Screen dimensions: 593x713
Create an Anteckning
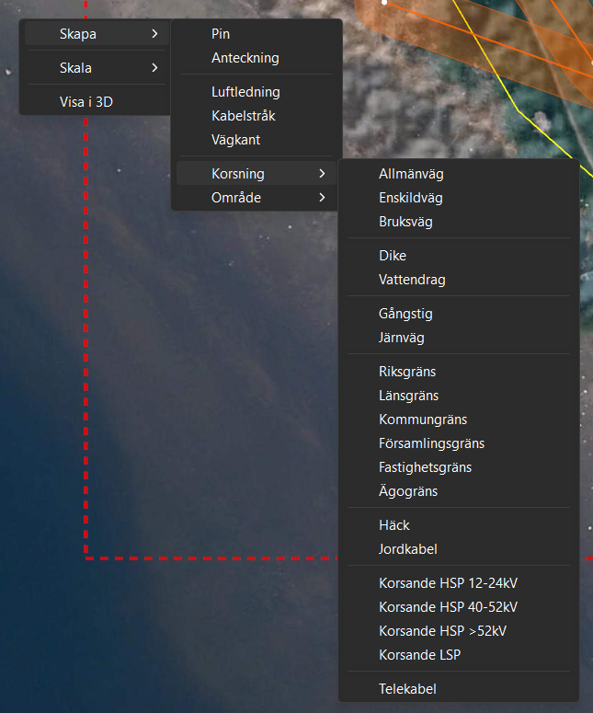(x=257, y=58)
